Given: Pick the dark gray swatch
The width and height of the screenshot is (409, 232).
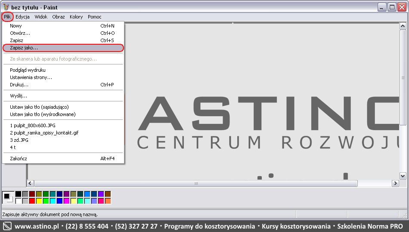Looking at the screenshot, I should pos(25,194).
